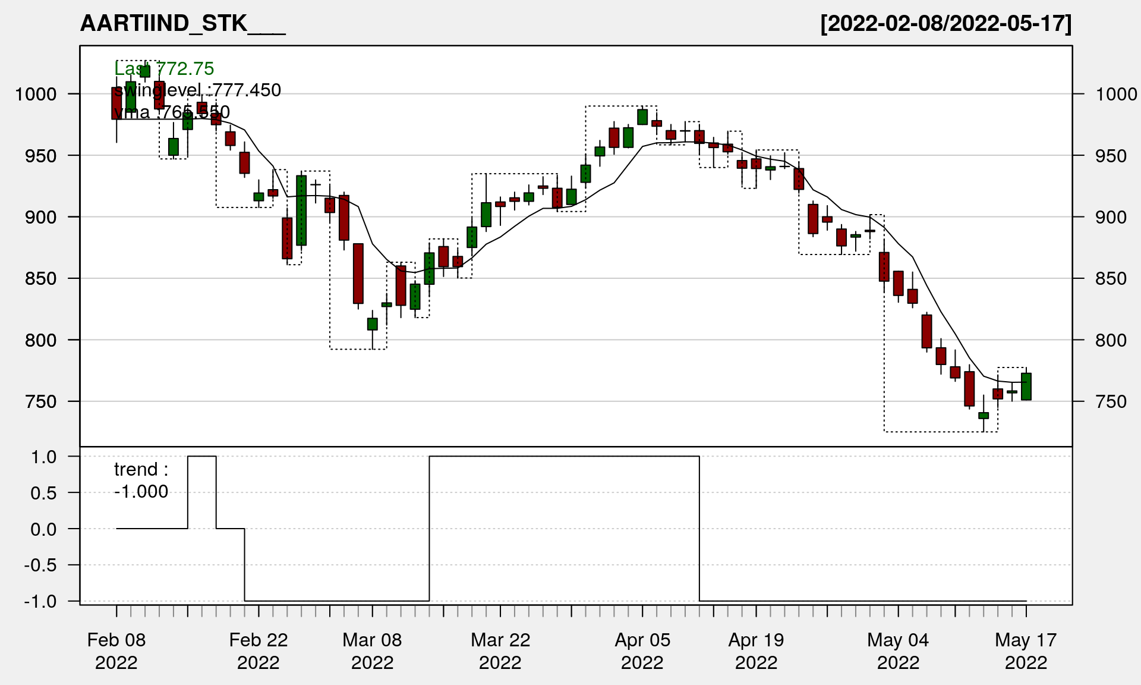Image resolution: width=1141 pixels, height=685 pixels.
Task: Click the Apr 19 2022 axis label
Action: 756,651
